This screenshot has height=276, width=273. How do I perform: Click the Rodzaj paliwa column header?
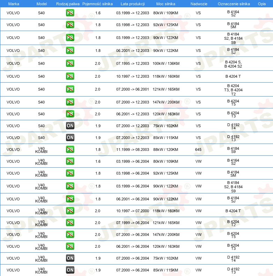point(68,4)
